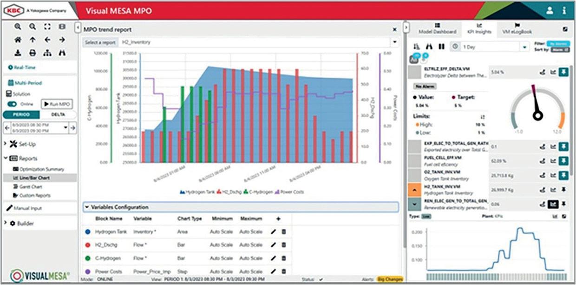Pause KPI Insights updates
Screen dimensions: 576x285
[x=442, y=46]
